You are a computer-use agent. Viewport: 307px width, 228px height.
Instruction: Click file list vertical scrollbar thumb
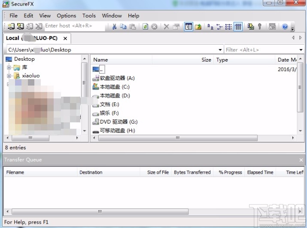[300, 87]
